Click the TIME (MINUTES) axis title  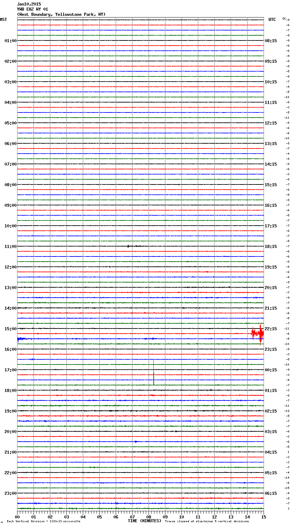(144, 521)
